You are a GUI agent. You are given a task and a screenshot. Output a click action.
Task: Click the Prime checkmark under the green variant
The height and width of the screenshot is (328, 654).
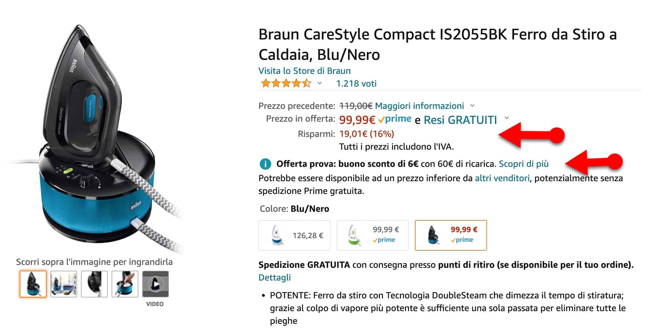coord(385,239)
